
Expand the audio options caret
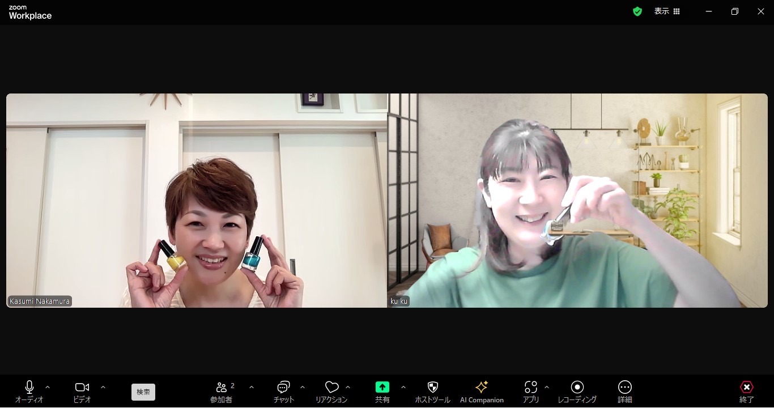click(48, 387)
